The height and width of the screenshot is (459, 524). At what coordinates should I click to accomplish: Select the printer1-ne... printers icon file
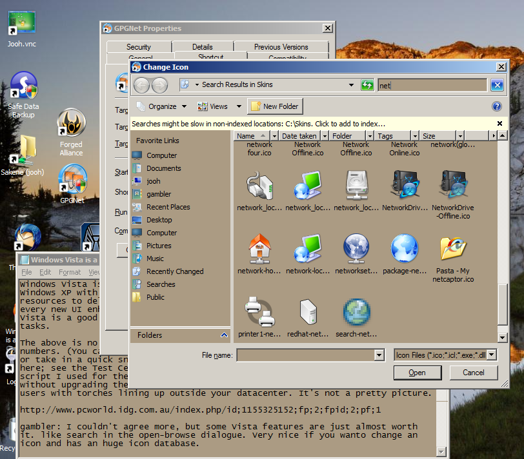[259, 317]
